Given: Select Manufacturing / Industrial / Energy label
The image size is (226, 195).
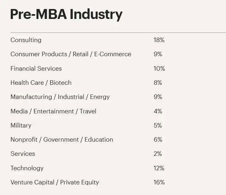Looking at the screenshot, I should pyautogui.click(x=60, y=97).
